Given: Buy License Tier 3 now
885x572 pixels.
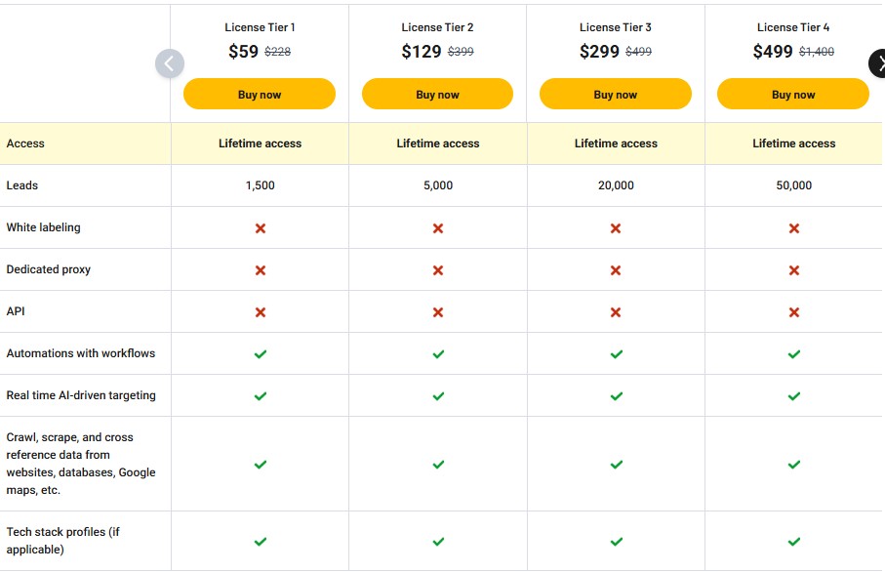Looking at the screenshot, I should [616, 94].
